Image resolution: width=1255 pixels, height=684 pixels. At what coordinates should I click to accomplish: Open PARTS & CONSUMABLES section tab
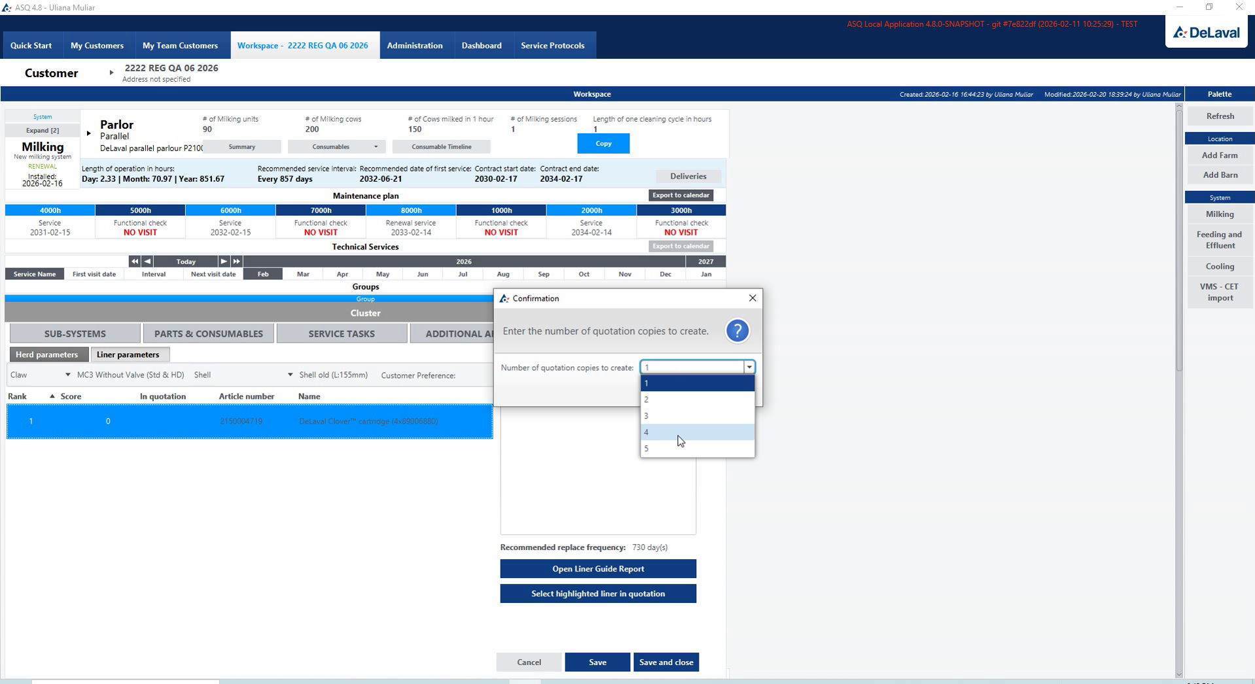209,333
